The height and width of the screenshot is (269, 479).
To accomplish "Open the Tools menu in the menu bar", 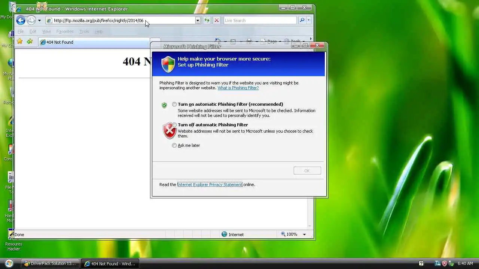I will pos(84,31).
